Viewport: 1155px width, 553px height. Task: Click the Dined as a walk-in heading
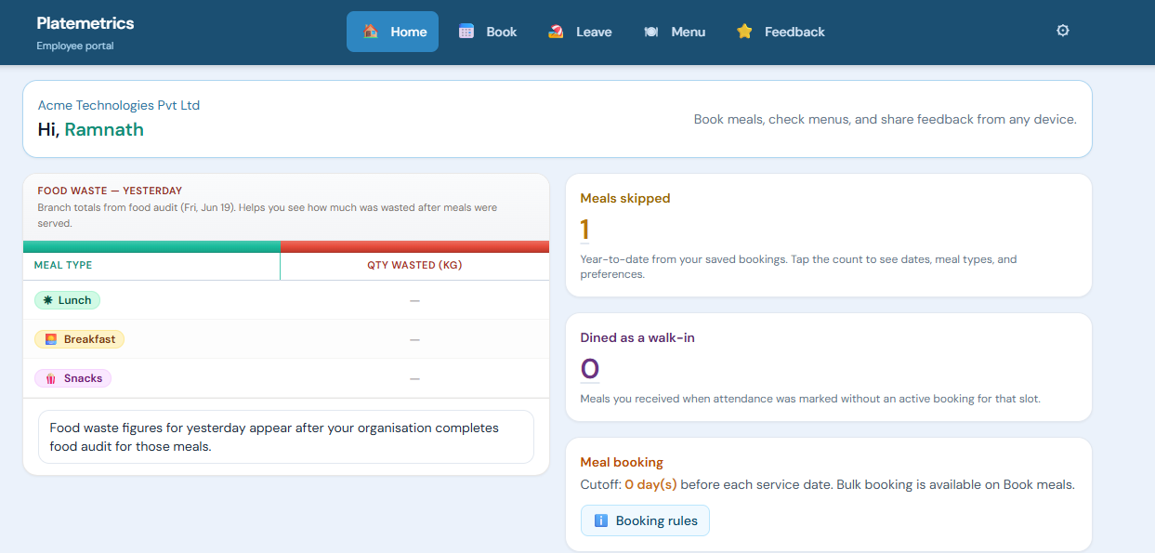click(637, 337)
